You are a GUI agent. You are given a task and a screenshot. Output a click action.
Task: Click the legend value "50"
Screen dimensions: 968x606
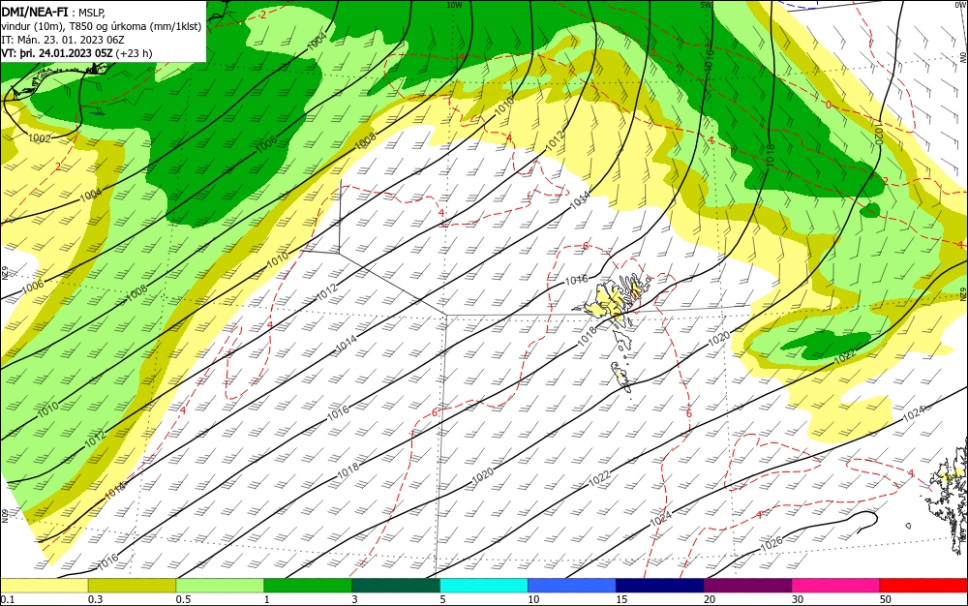pos(886,599)
